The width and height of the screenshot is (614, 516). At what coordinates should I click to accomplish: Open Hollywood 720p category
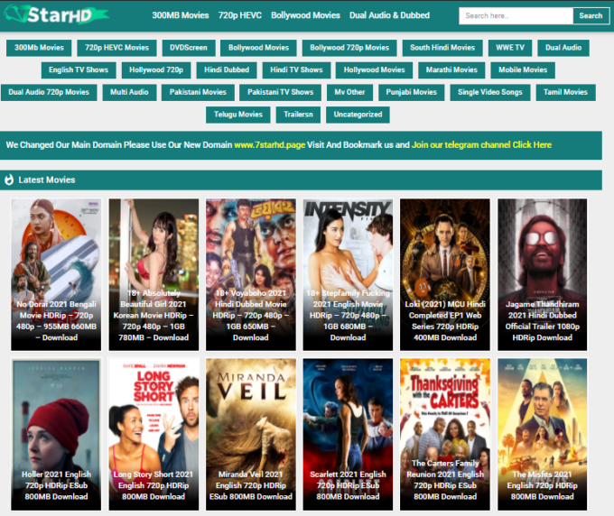coord(156,70)
